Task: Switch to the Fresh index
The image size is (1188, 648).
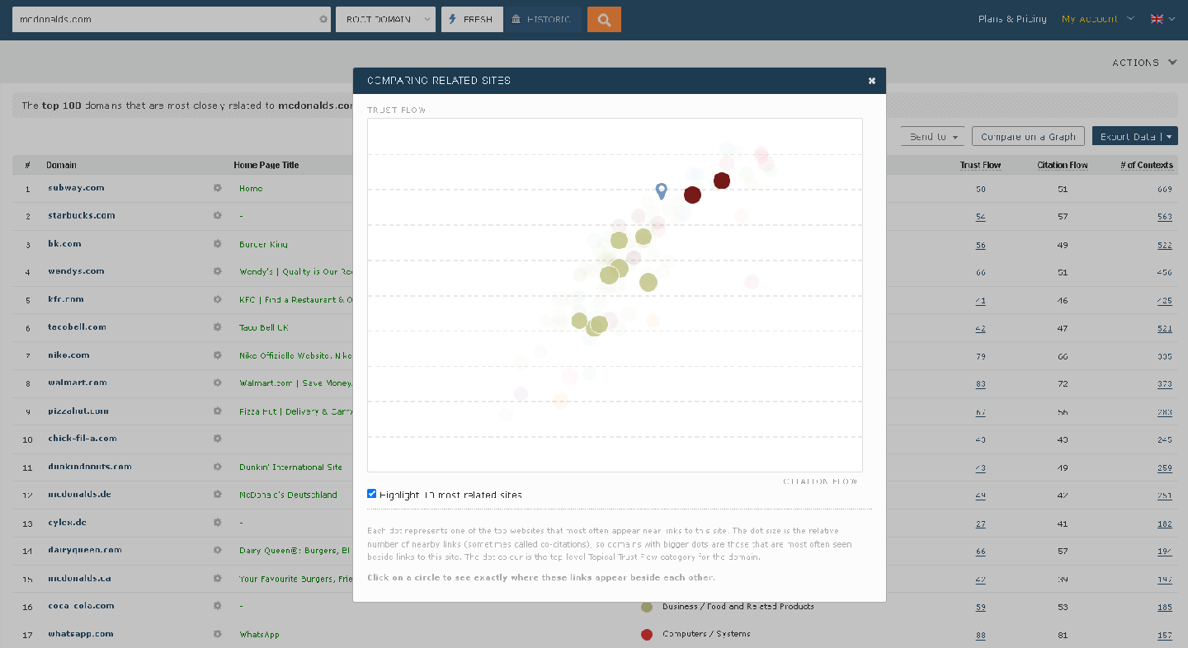Action: tap(472, 20)
